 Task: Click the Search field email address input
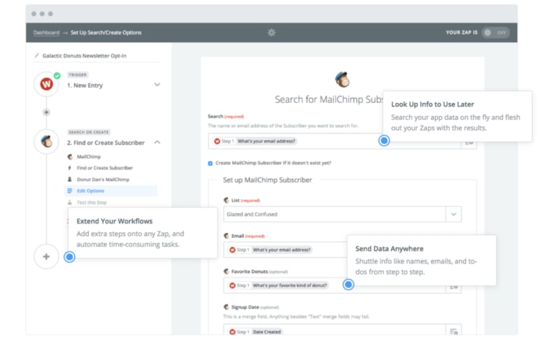(335, 141)
